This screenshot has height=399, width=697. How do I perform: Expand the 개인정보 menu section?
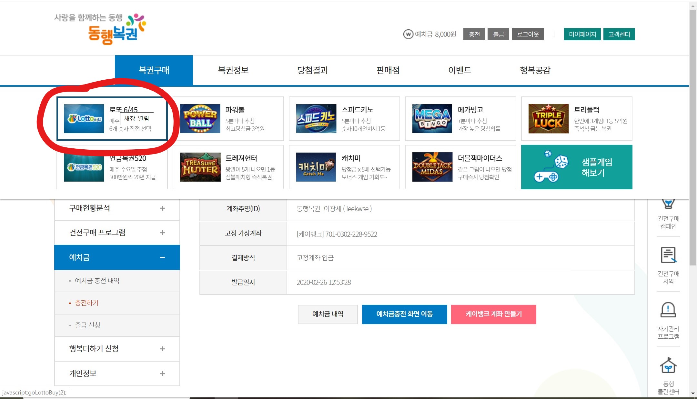tap(162, 374)
